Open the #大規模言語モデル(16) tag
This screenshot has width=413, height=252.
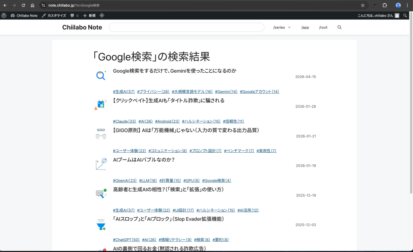(x=192, y=92)
